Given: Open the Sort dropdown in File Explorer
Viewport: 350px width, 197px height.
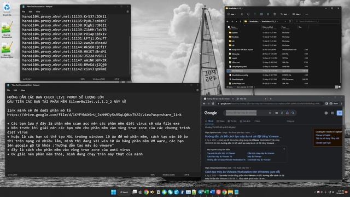Looking at the screenshot, I should click(284, 14).
